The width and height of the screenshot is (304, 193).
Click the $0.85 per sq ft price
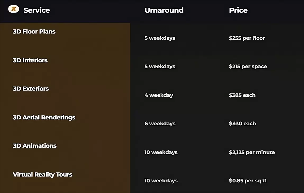(248, 181)
